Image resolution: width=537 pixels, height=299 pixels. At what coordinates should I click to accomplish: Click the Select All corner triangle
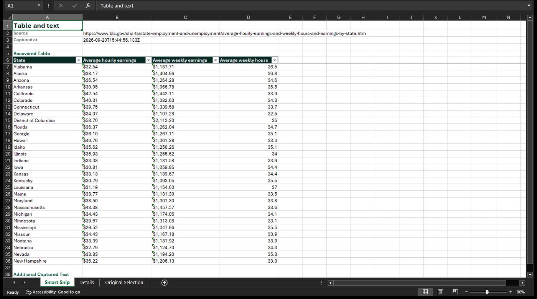(9, 17)
